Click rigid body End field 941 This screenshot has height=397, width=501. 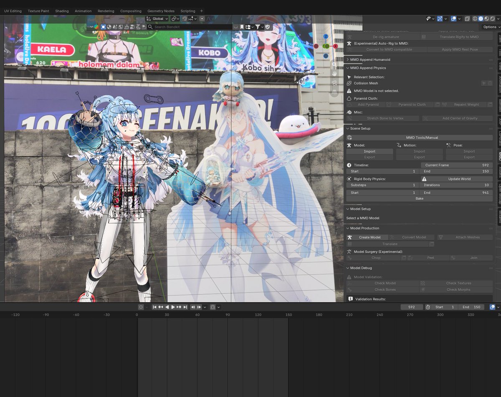(x=456, y=193)
